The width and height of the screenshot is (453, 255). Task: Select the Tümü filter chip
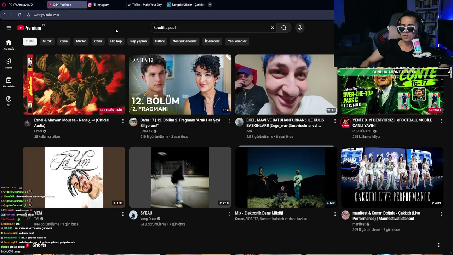coord(30,41)
